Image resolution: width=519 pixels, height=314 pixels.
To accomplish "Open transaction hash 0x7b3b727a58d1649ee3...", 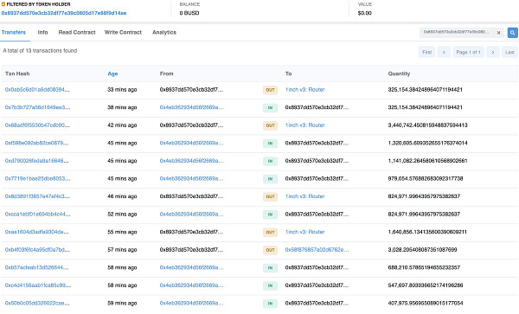I will pyautogui.click(x=37, y=107).
